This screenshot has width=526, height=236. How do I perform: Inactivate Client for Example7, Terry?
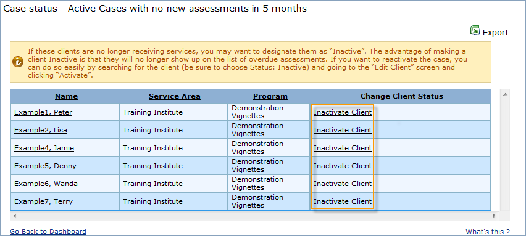click(343, 201)
